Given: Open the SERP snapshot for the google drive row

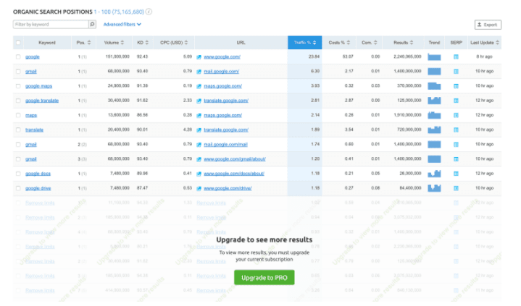Looking at the screenshot, I should click(x=456, y=188).
